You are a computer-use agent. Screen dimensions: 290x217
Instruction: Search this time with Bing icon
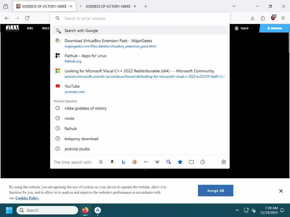[x=123, y=162]
